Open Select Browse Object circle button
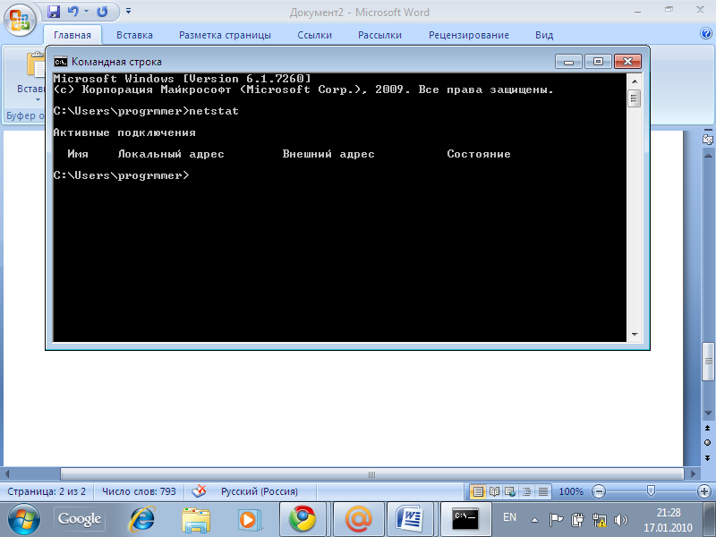The width and height of the screenshot is (716, 537). (x=708, y=442)
